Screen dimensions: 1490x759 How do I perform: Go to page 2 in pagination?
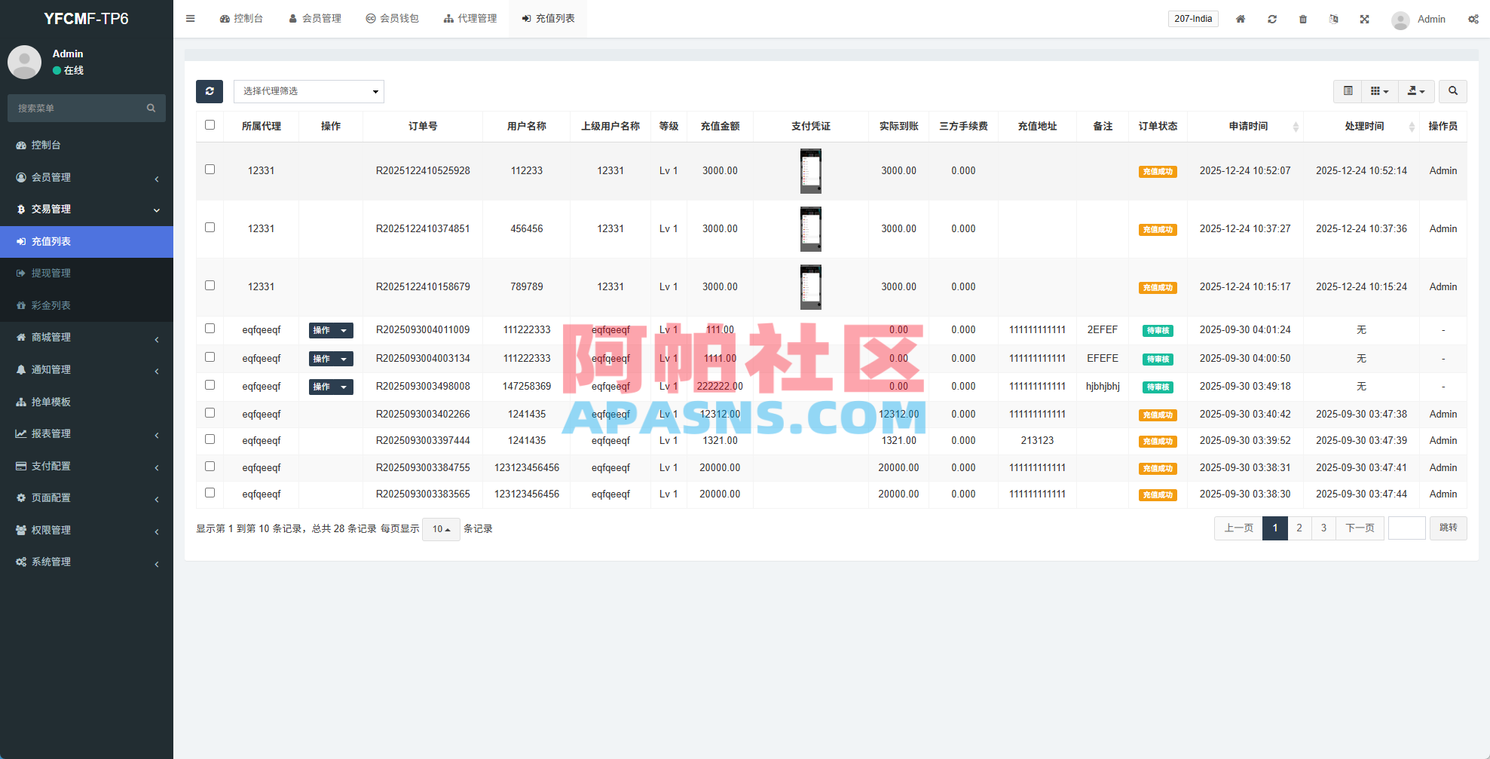click(x=1299, y=528)
